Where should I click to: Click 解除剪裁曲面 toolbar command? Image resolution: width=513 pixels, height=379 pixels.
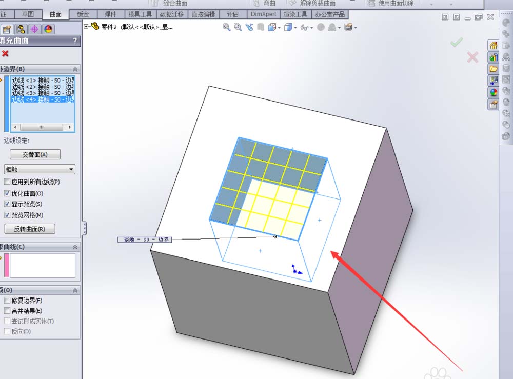tap(313, 3)
